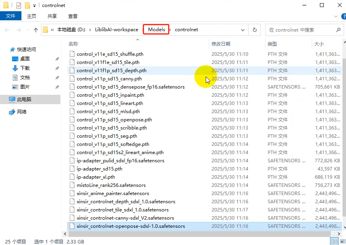Open 网络 in the navigation pane
This screenshot has height=245, width=346.
(x=22, y=112)
